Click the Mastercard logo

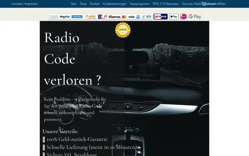point(124,17)
